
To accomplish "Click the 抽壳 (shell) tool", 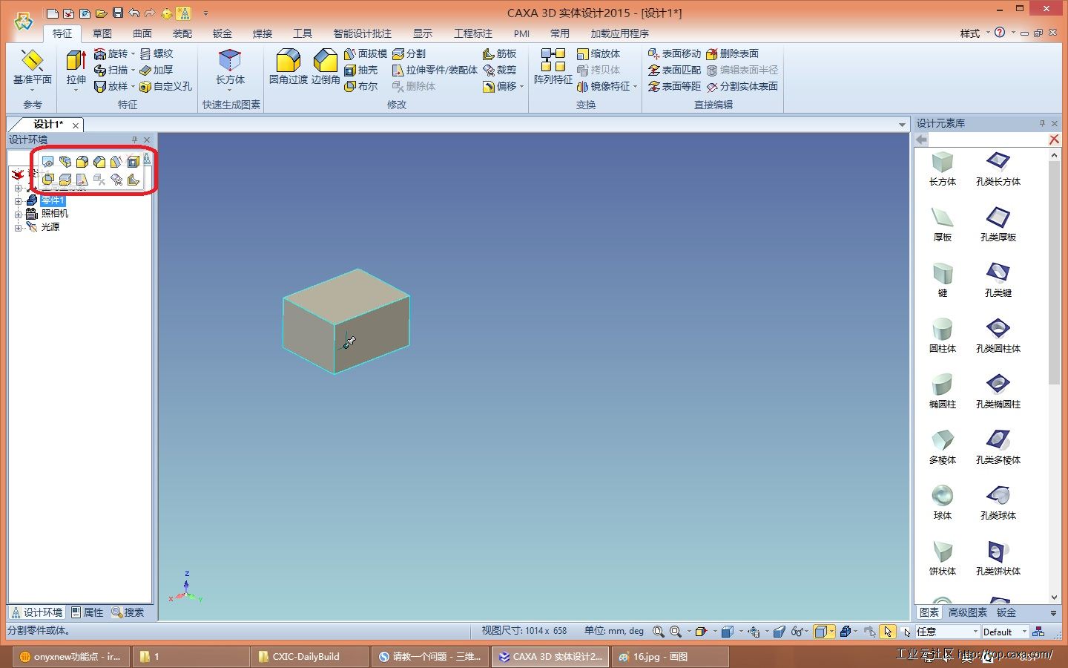I will [x=361, y=70].
